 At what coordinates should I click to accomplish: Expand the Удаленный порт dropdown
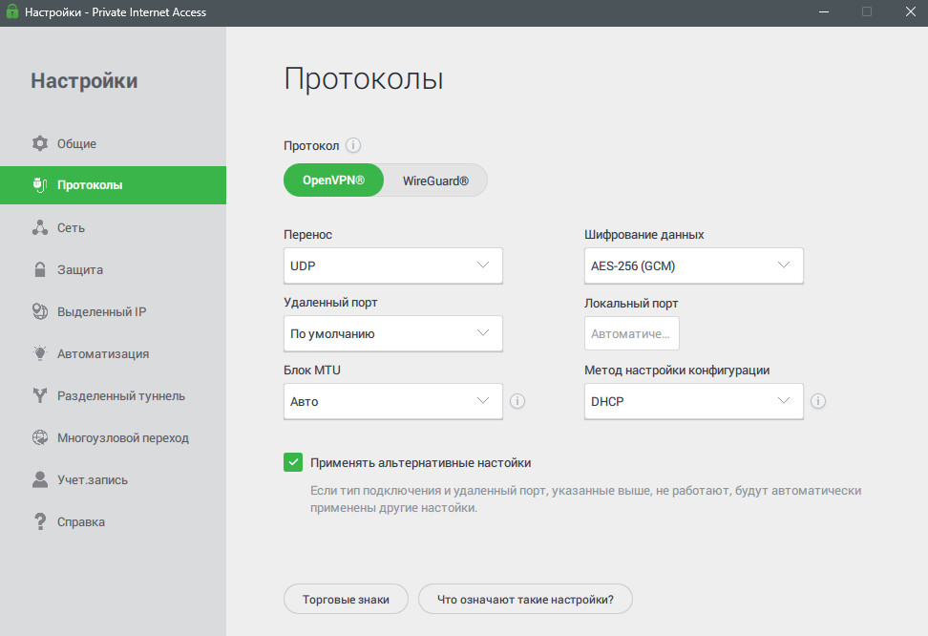click(x=393, y=333)
